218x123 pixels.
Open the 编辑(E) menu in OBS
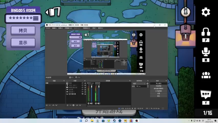tap(54, 28)
